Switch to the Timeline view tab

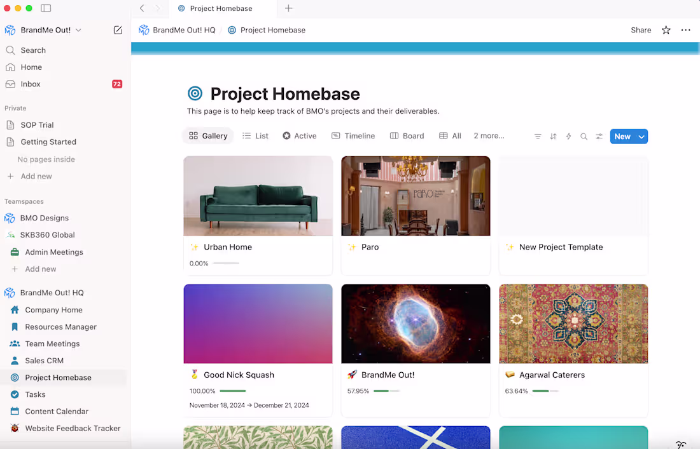tap(353, 135)
